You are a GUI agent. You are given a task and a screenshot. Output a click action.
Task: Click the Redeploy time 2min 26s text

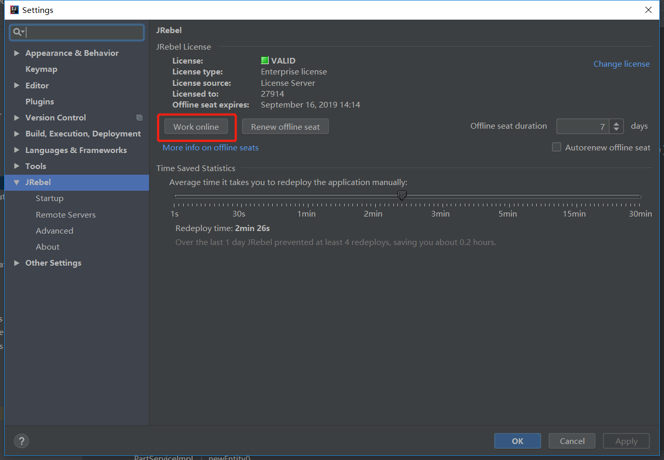[x=223, y=228]
